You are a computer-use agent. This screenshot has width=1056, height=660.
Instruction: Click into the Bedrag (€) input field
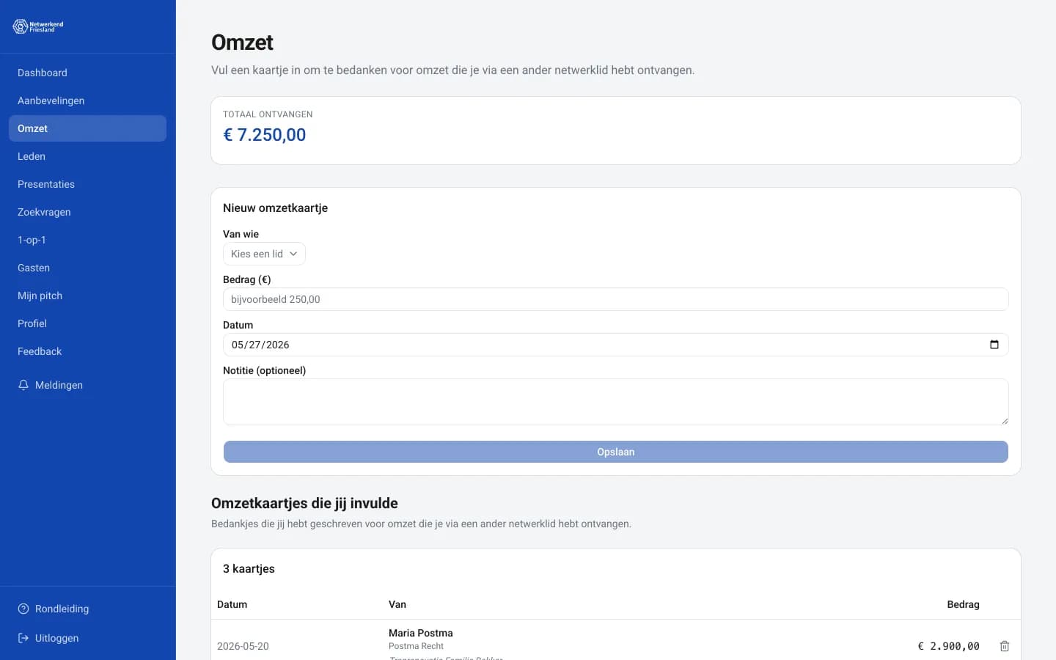[x=616, y=299]
